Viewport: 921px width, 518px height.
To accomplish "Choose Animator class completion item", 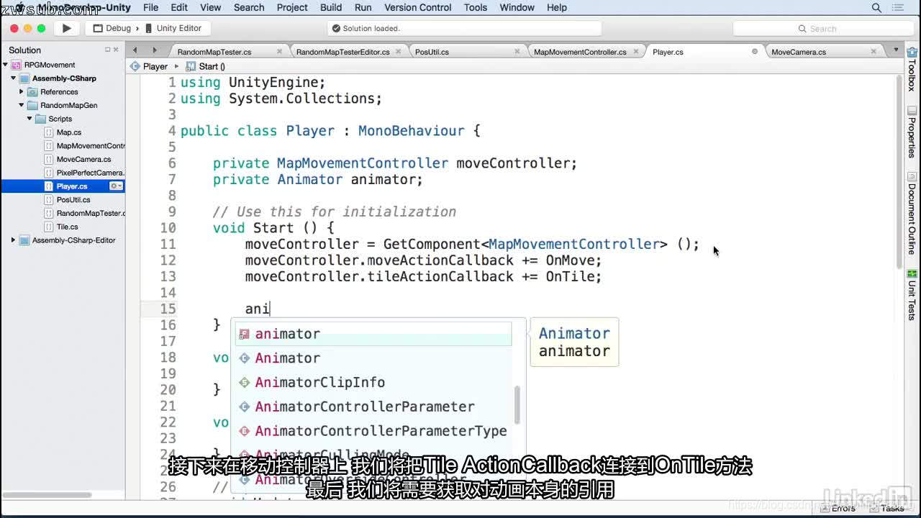I will pyautogui.click(x=373, y=358).
